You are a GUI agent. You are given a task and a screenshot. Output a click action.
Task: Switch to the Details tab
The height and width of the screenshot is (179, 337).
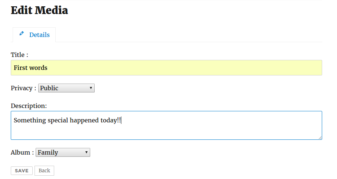(34, 35)
